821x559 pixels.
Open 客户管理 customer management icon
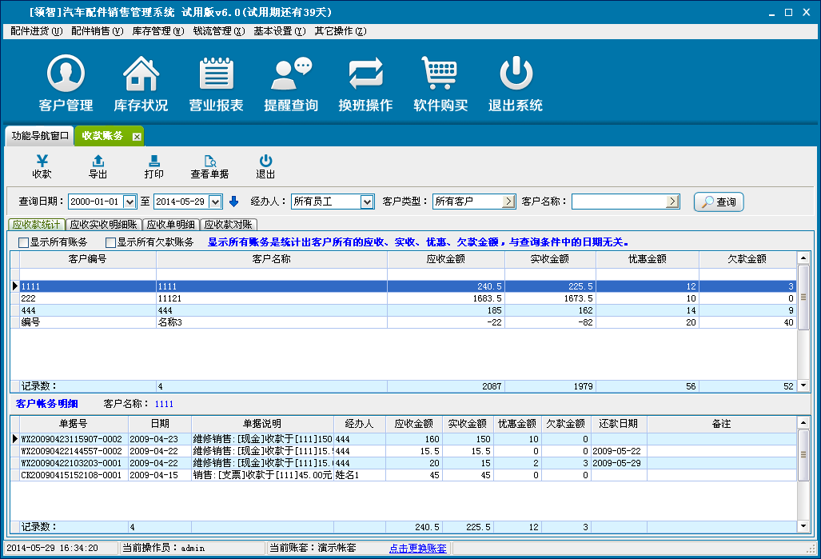(66, 74)
